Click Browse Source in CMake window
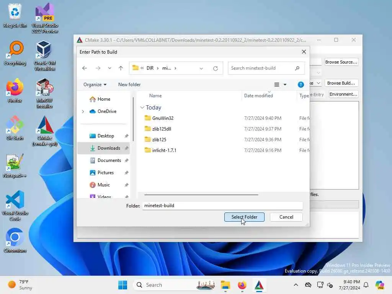 click(x=341, y=62)
